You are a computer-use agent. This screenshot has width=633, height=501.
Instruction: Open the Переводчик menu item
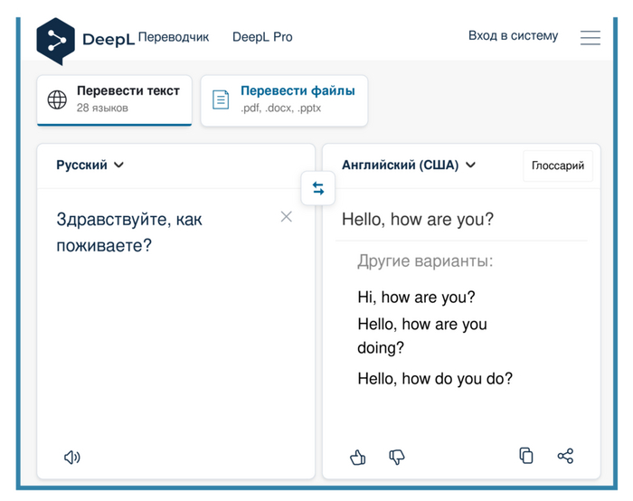coord(173,37)
